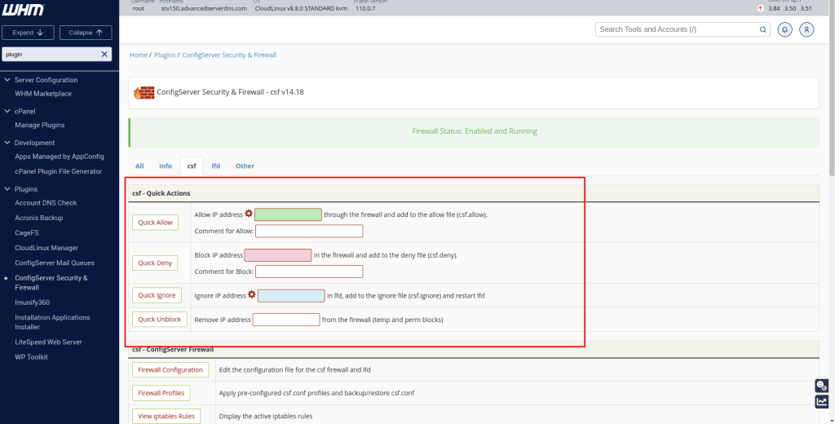Click the Quick Allow button

coord(156,223)
